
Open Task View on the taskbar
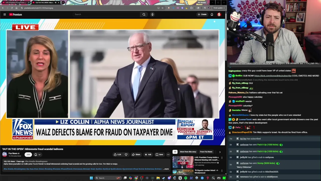coord(125,178)
